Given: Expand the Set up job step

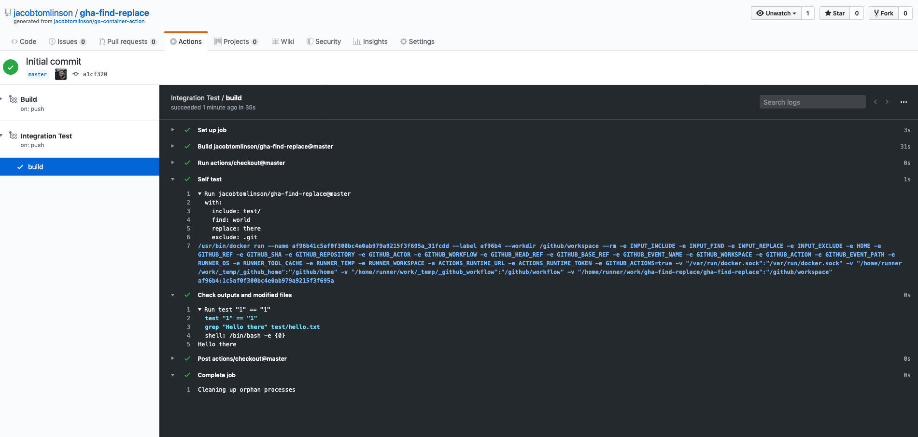Looking at the screenshot, I should (172, 130).
